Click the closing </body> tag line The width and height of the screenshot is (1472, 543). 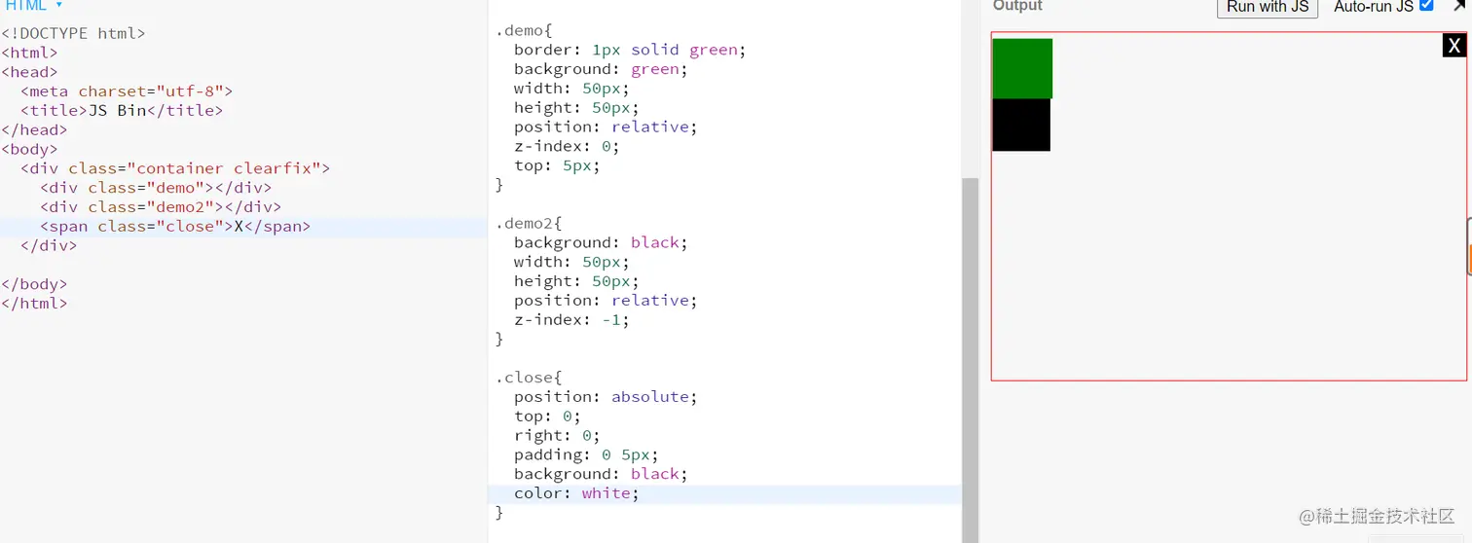click(x=34, y=284)
